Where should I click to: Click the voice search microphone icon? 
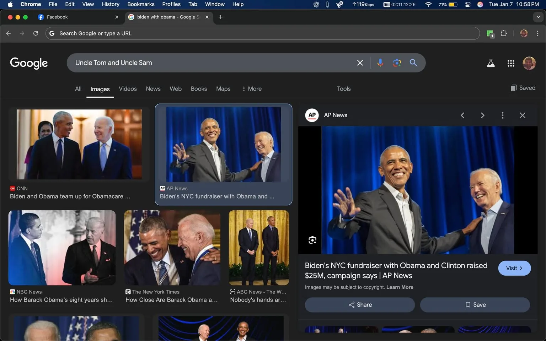coord(380,63)
